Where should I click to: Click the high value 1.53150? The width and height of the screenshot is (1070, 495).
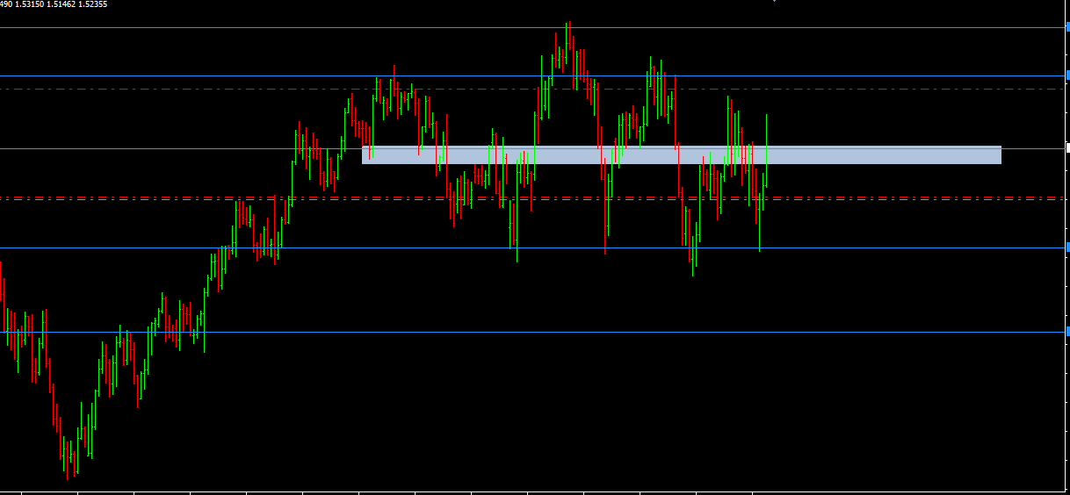click(31, 4)
